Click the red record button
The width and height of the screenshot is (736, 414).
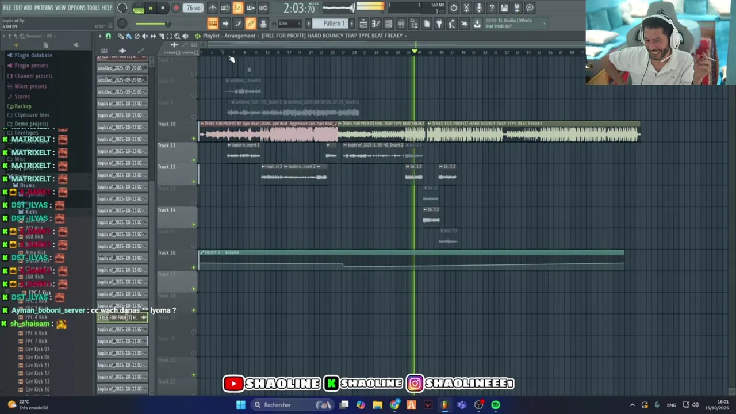(176, 8)
